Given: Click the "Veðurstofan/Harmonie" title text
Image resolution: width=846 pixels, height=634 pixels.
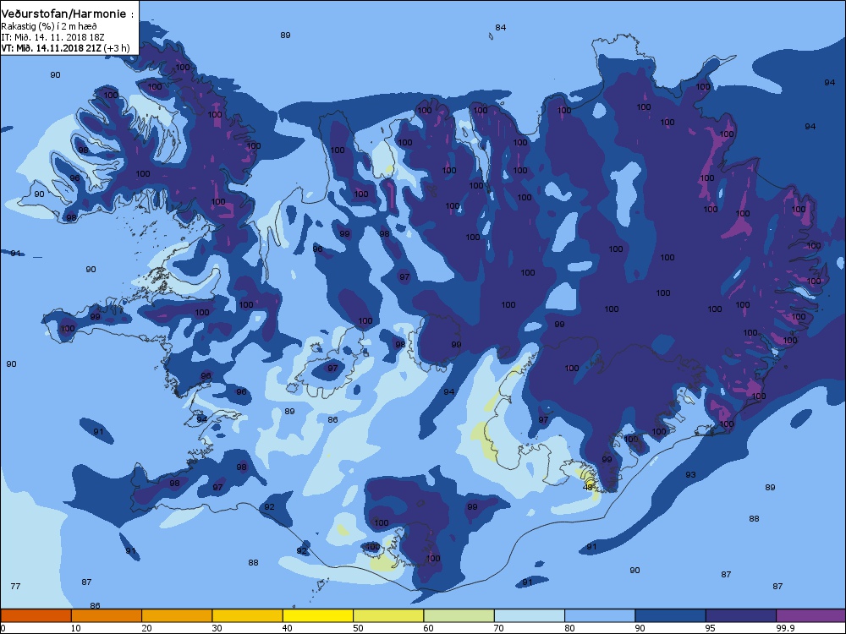Looking at the screenshot, I should [x=63, y=14].
